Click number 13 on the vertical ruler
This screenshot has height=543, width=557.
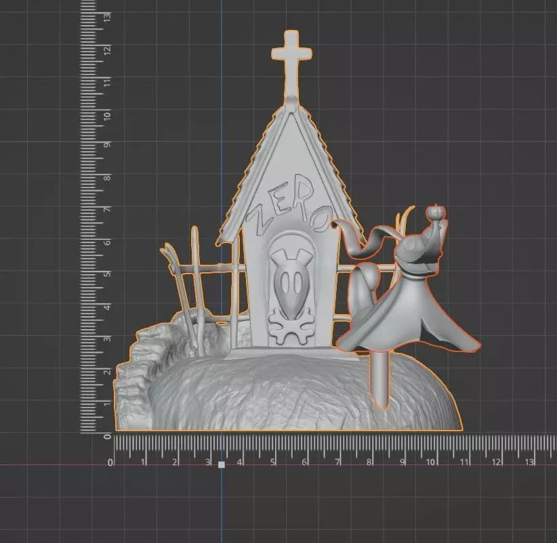[x=107, y=17]
